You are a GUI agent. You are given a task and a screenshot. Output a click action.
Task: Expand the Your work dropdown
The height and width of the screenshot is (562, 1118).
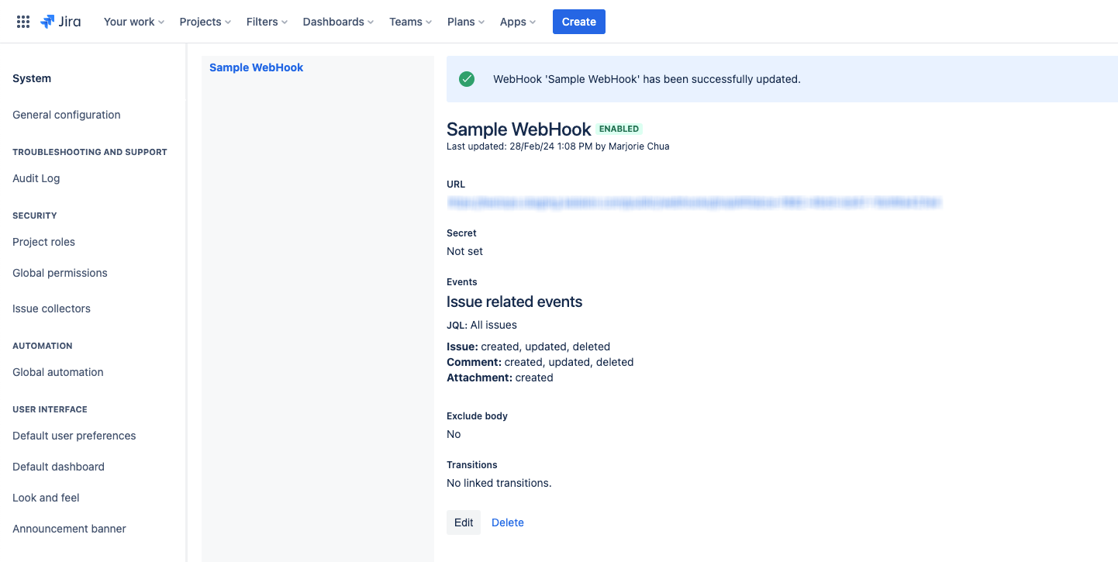(133, 22)
